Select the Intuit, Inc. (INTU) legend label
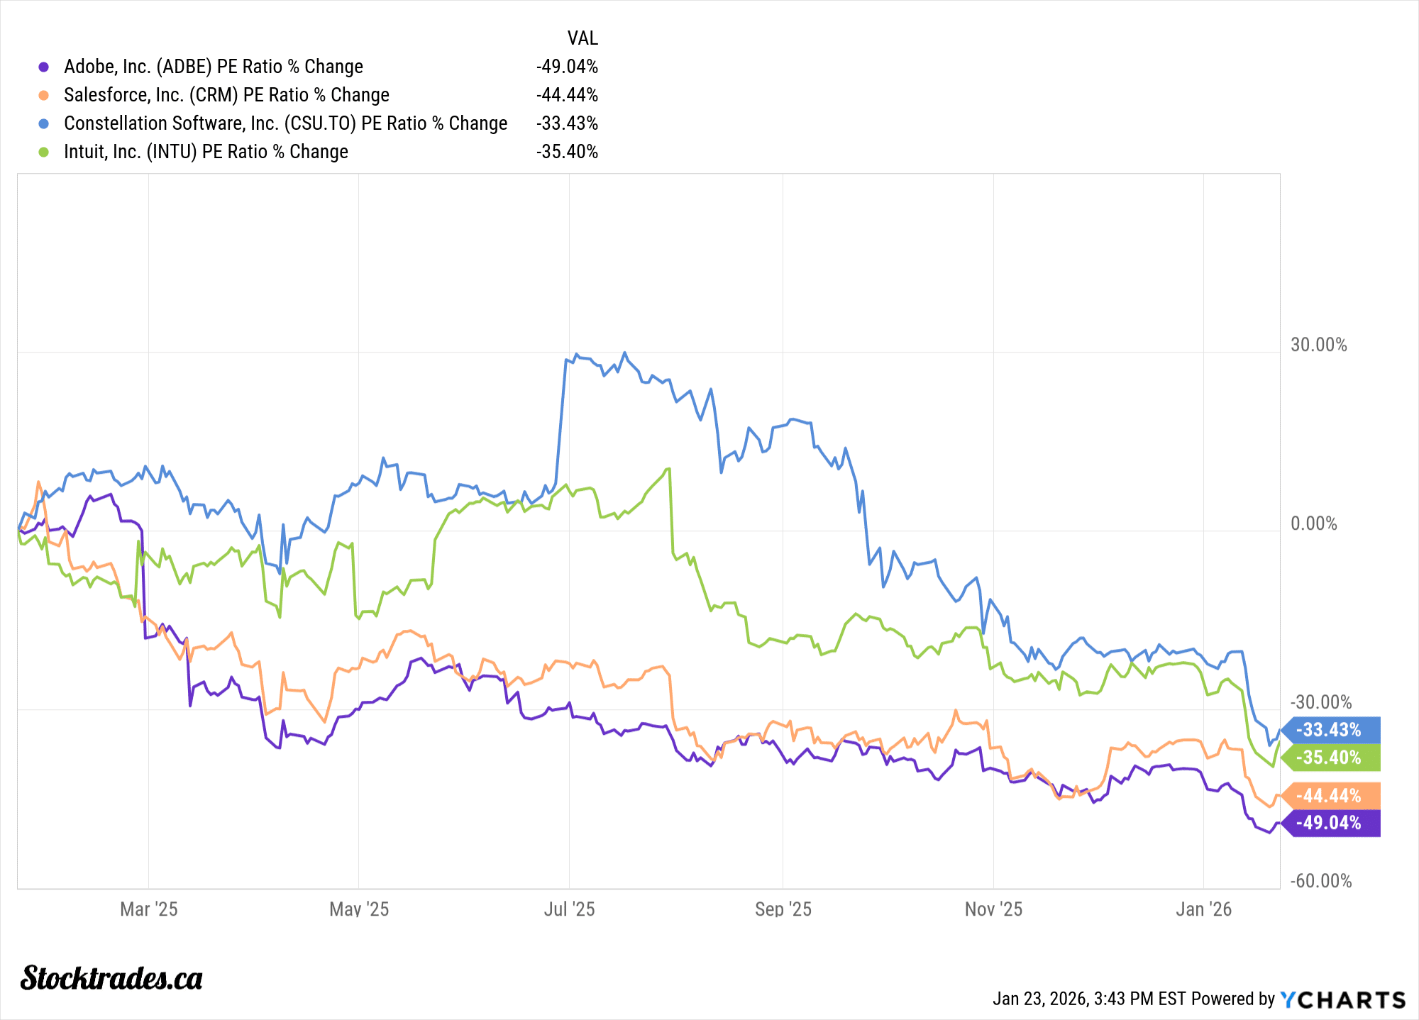 (x=206, y=152)
